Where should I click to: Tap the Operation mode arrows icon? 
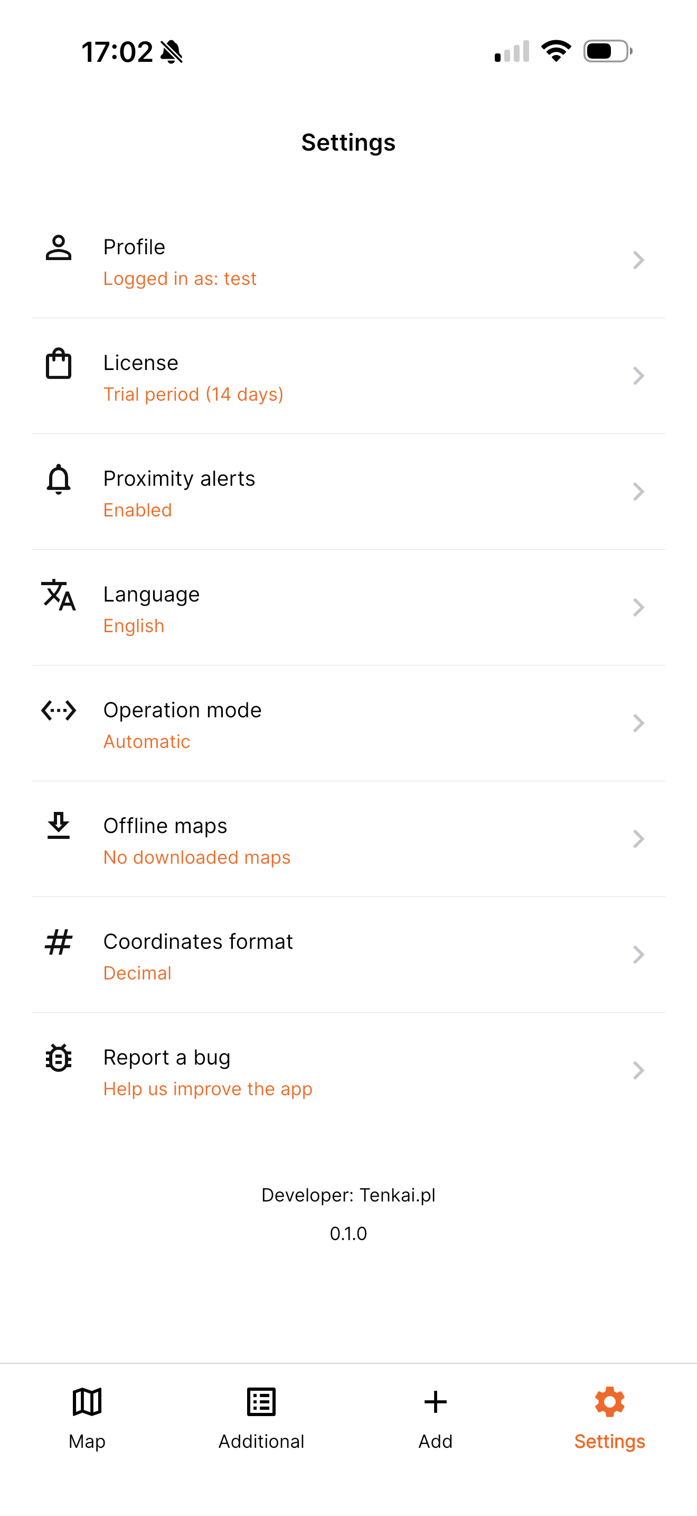pos(59,710)
